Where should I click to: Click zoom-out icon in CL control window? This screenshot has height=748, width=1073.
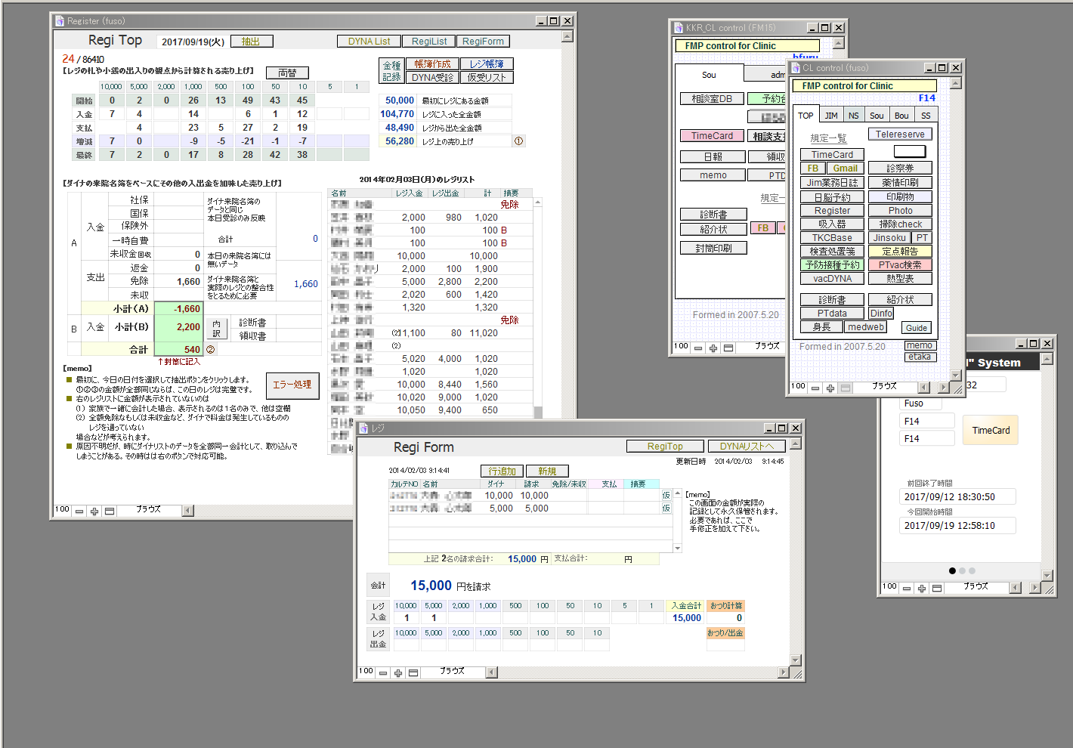pyautogui.click(x=815, y=388)
